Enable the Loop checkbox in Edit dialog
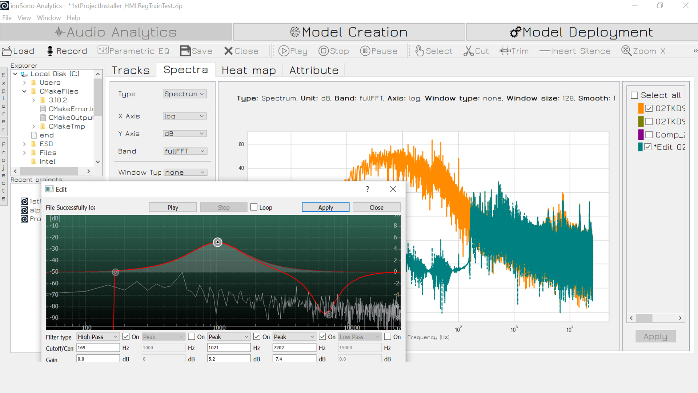The height and width of the screenshot is (393, 698). [254, 207]
